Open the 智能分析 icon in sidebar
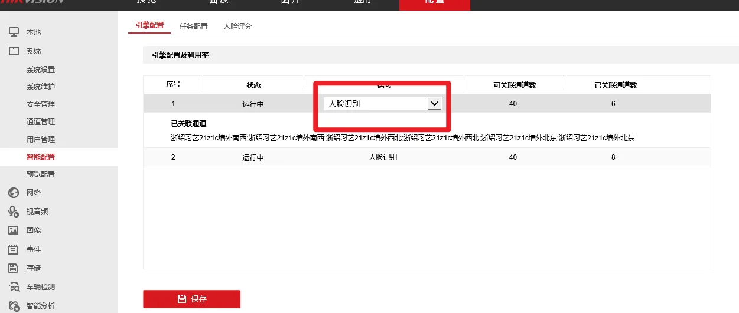The width and height of the screenshot is (739, 313). click(14, 305)
